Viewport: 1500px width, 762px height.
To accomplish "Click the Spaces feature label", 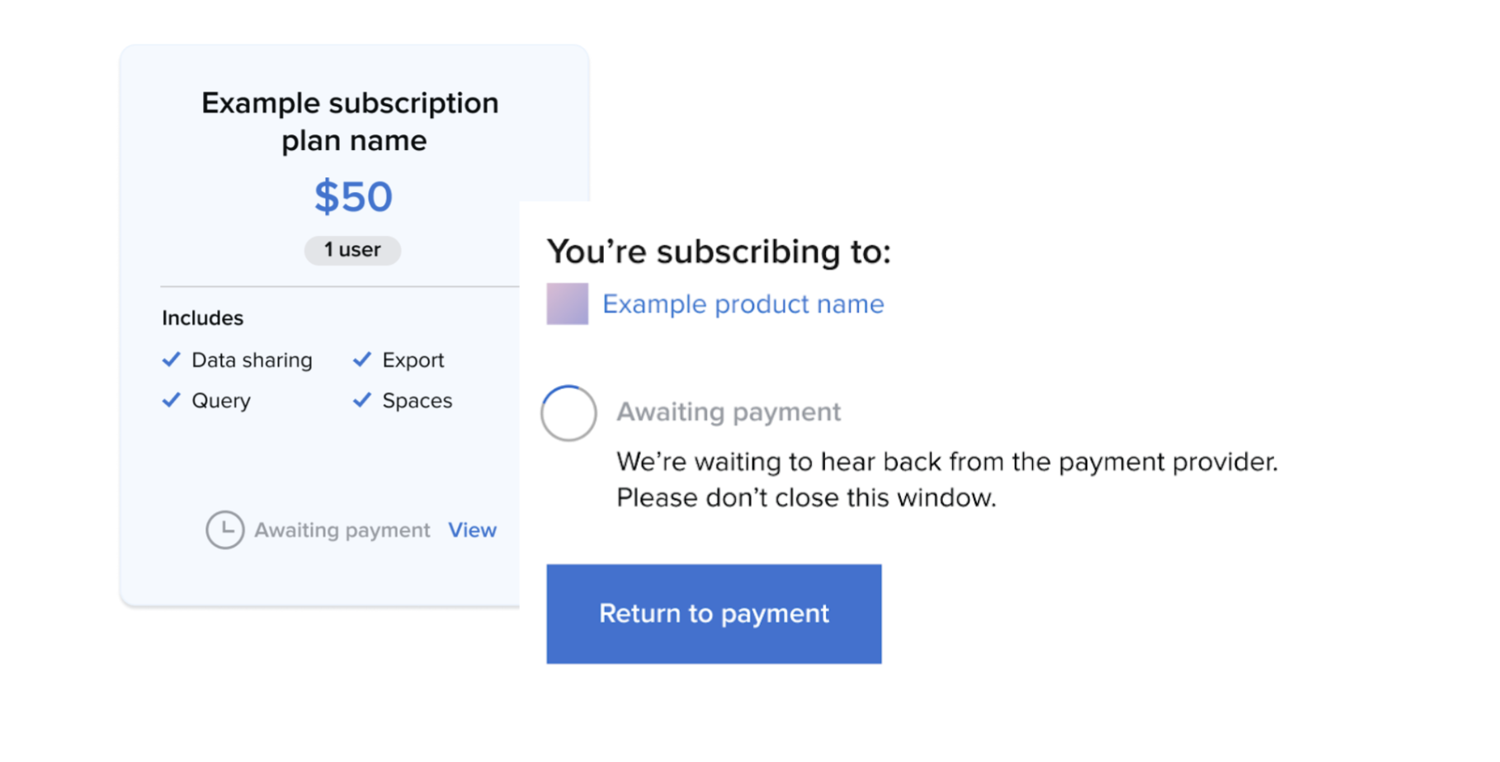I will pos(417,401).
